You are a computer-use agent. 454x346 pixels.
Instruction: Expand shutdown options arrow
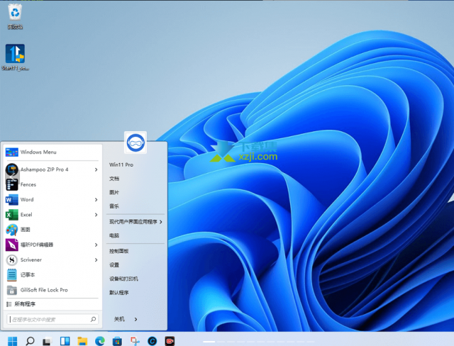tap(135, 319)
